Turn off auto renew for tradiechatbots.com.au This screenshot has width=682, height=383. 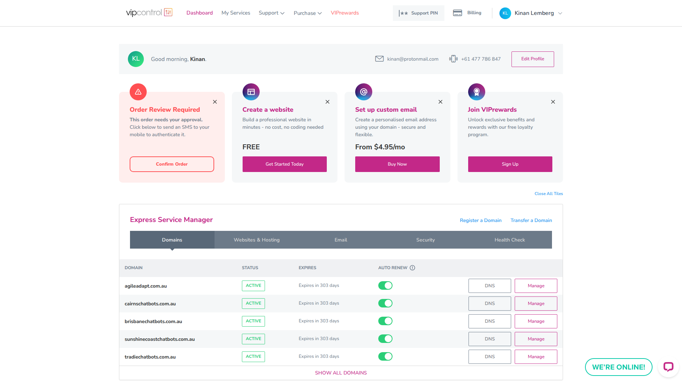pyautogui.click(x=385, y=356)
